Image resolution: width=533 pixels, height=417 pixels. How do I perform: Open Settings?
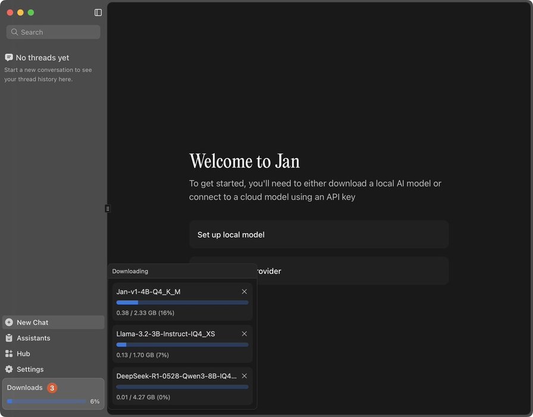pyautogui.click(x=54, y=369)
